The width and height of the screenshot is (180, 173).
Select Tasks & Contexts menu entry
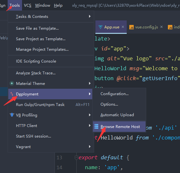51,17
